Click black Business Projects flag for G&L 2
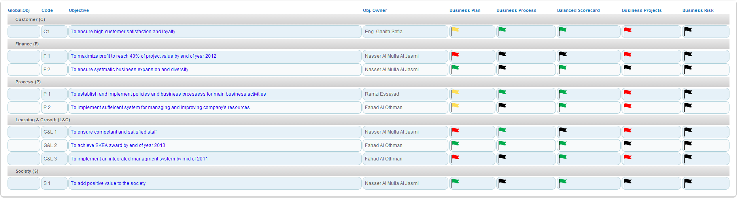Viewport: 737px width, 198px height. coord(627,144)
